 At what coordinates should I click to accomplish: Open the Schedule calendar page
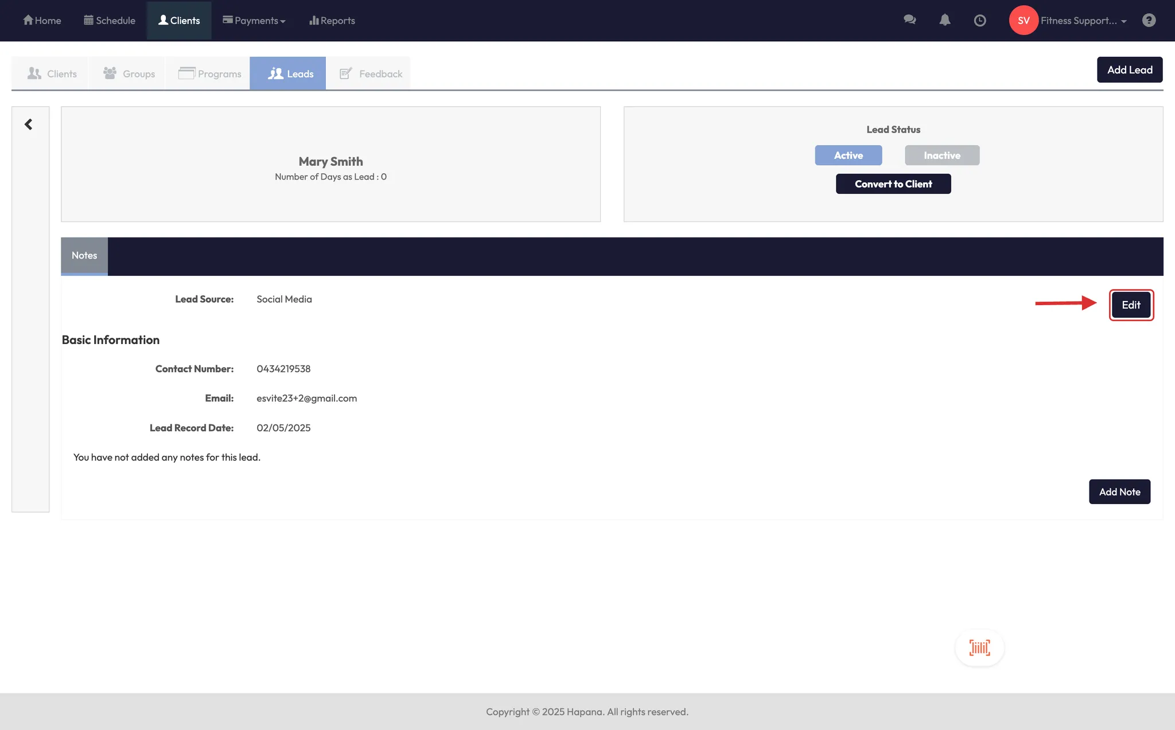click(110, 21)
